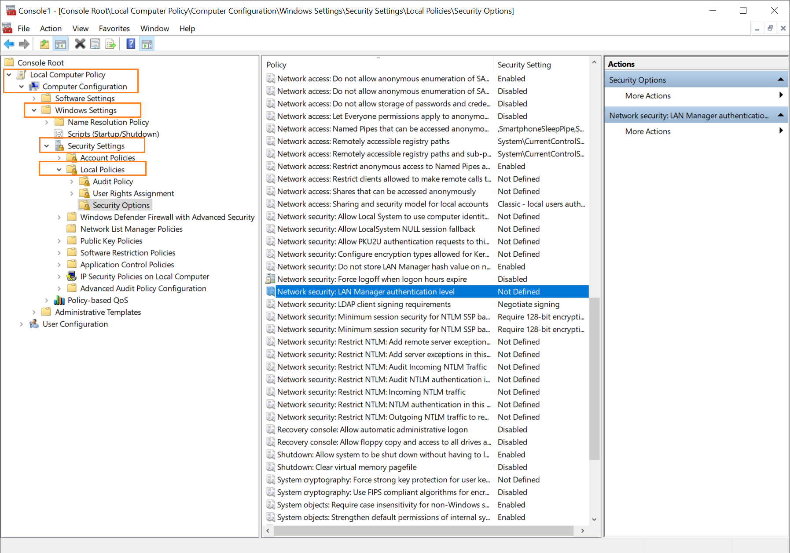
Task: Open the File menu
Action: [23, 29]
